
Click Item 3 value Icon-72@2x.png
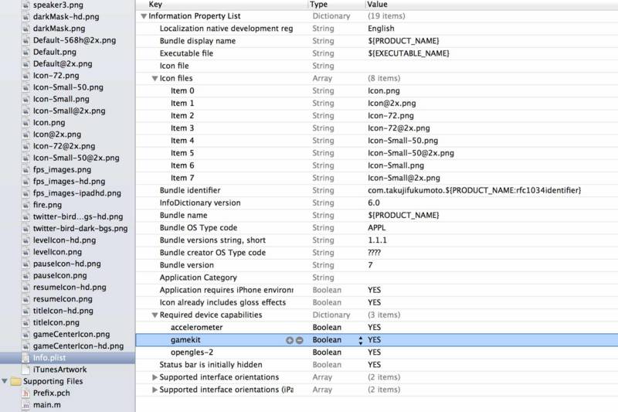399,128
